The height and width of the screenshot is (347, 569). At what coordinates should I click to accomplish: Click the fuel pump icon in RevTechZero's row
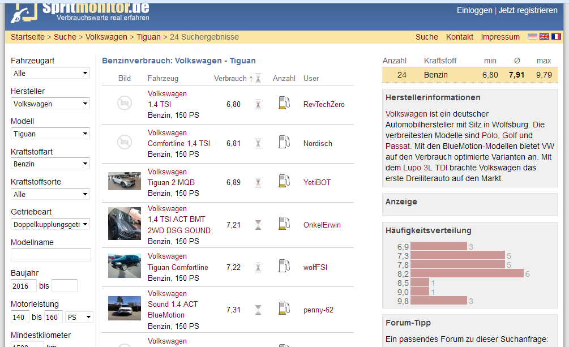[284, 102]
